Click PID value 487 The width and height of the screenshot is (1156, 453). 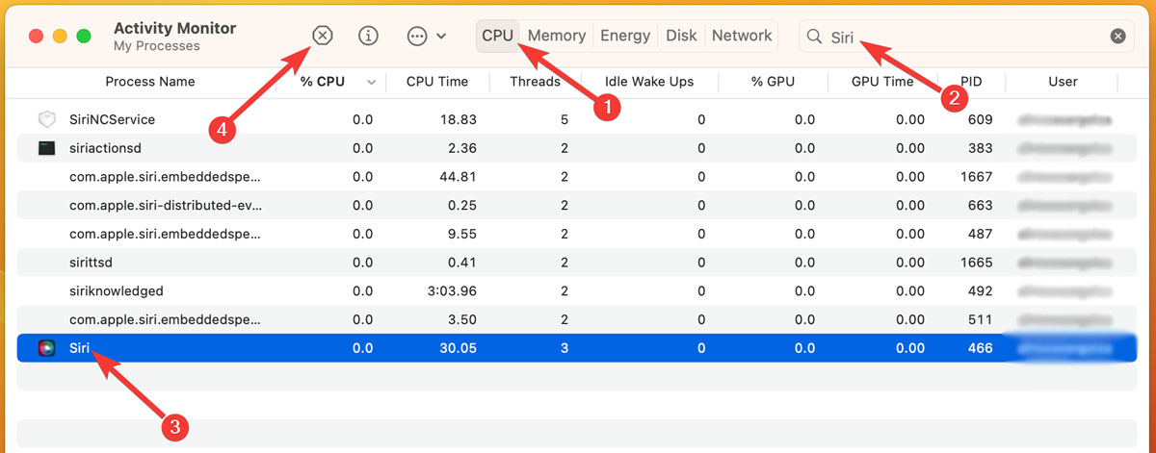pos(981,234)
